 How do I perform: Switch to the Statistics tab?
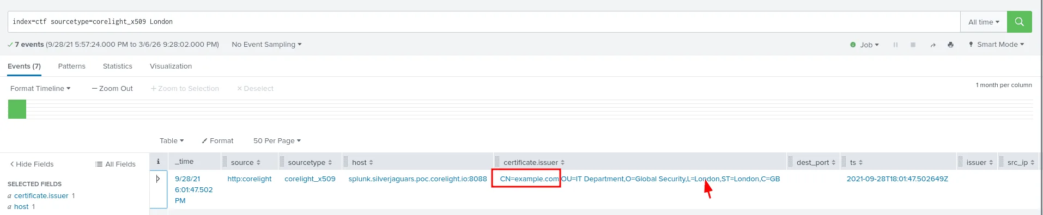coord(118,66)
